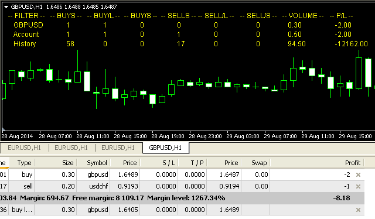The width and height of the screenshot is (375, 219).
Task: Click the usdchf sell open price 0.9193
Action: click(x=128, y=186)
